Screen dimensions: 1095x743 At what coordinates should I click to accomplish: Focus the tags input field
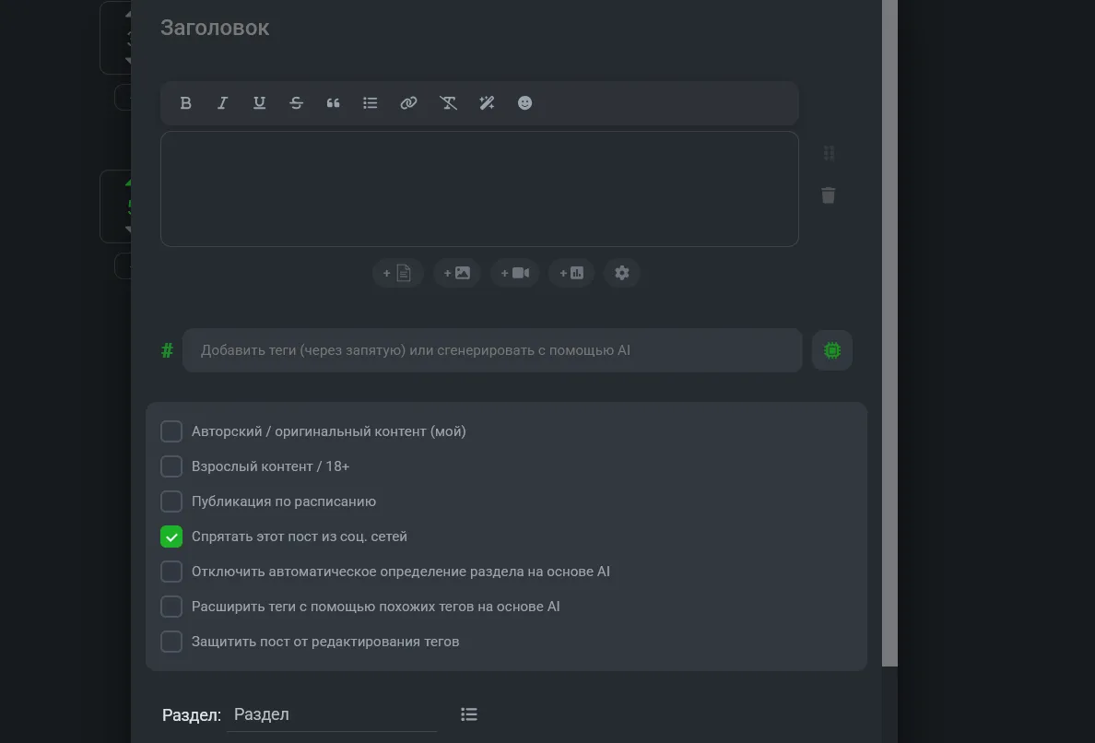(x=492, y=350)
